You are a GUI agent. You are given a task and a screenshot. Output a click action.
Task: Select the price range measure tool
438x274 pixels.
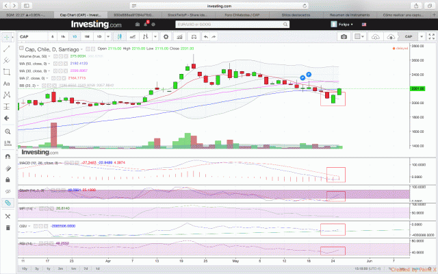click(7, 107)
